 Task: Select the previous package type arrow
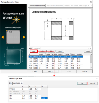3,37
